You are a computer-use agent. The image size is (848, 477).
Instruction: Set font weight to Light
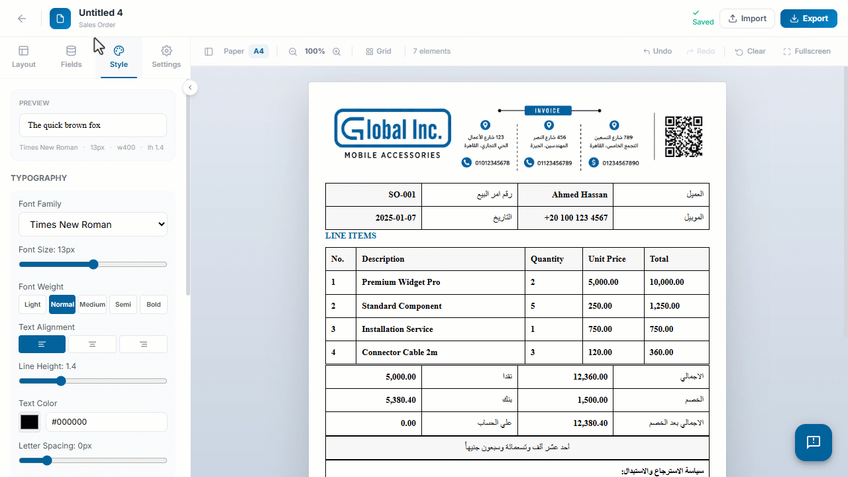(32, 305)
